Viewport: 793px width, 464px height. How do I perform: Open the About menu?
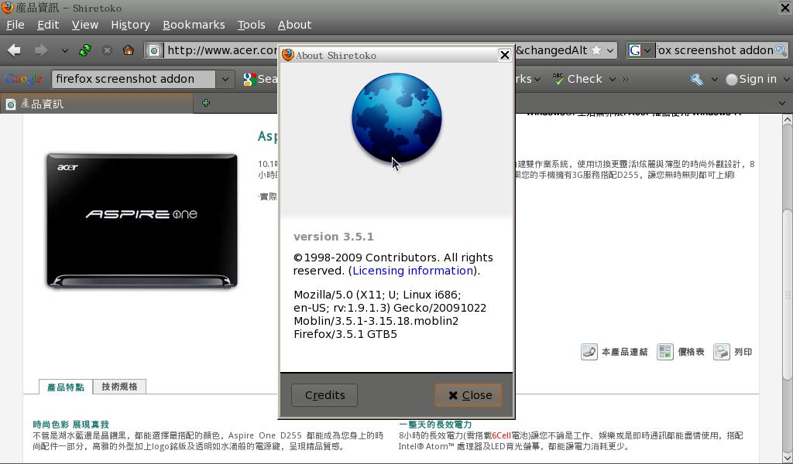294,25
